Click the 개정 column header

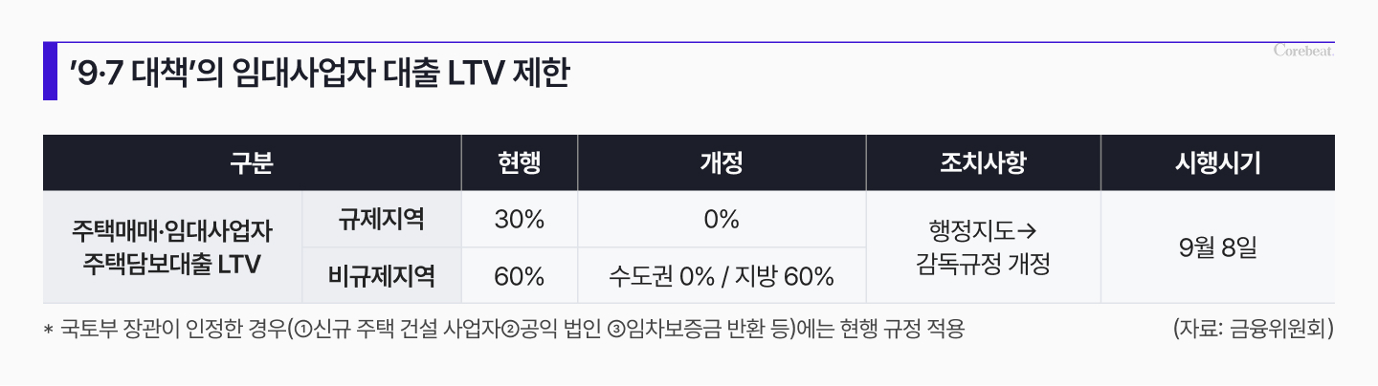tap(722, 163)
